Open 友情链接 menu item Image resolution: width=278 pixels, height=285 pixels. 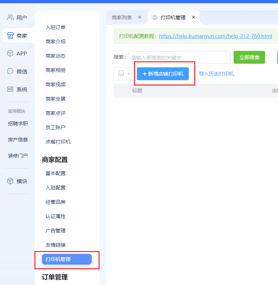[56, 245]
